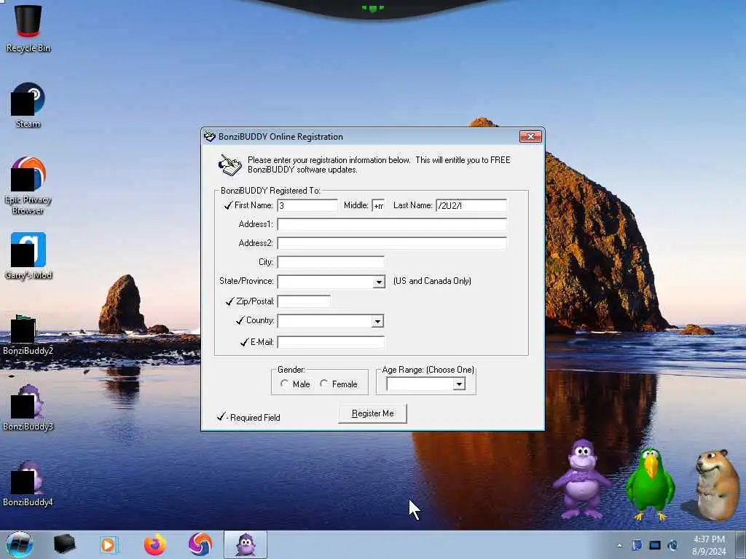This screenshot has height=559, width=746.
Task: Click into the E-Mail field
Action: [x=331, y=342]
